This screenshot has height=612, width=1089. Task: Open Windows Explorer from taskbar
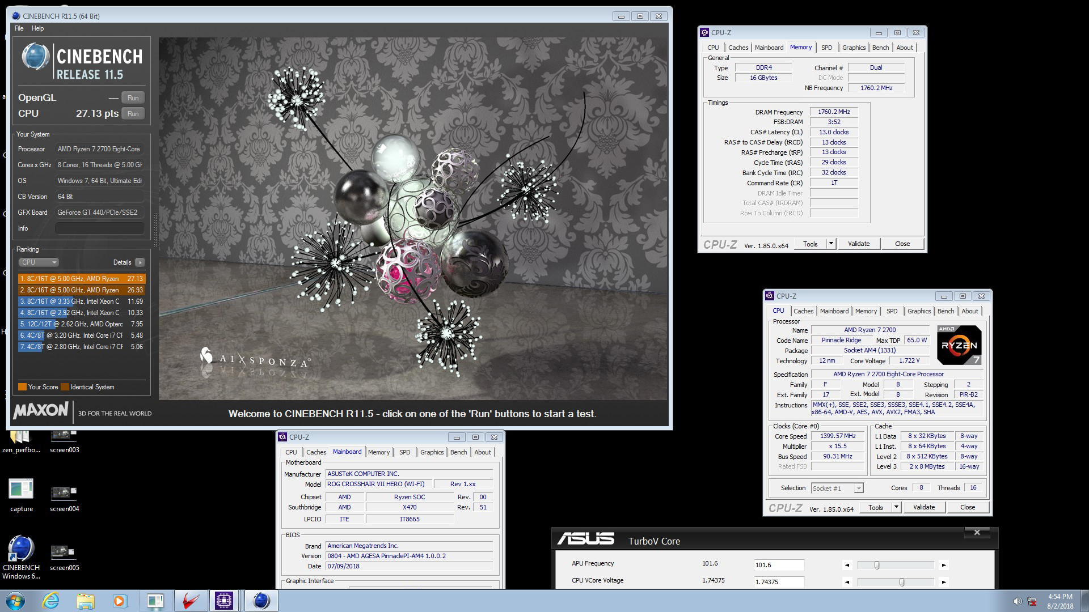[86, 601]
